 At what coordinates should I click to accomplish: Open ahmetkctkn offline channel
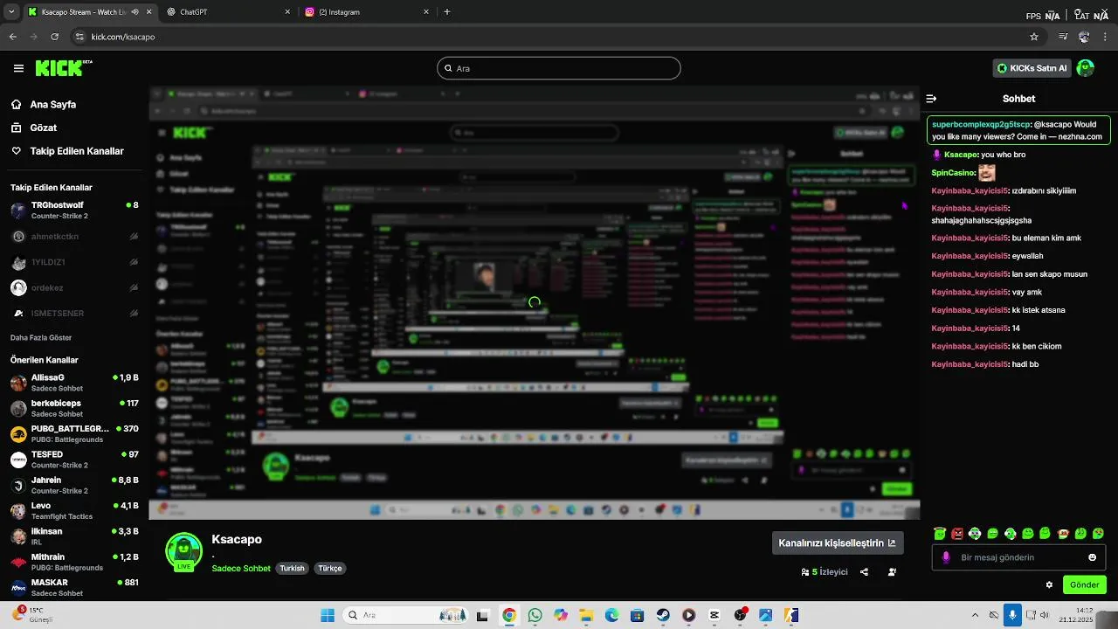[x=74, y=237]
